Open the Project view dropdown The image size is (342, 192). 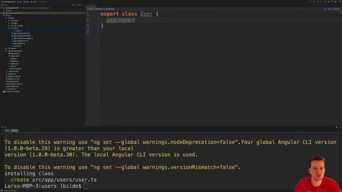[x=7, y=5]
